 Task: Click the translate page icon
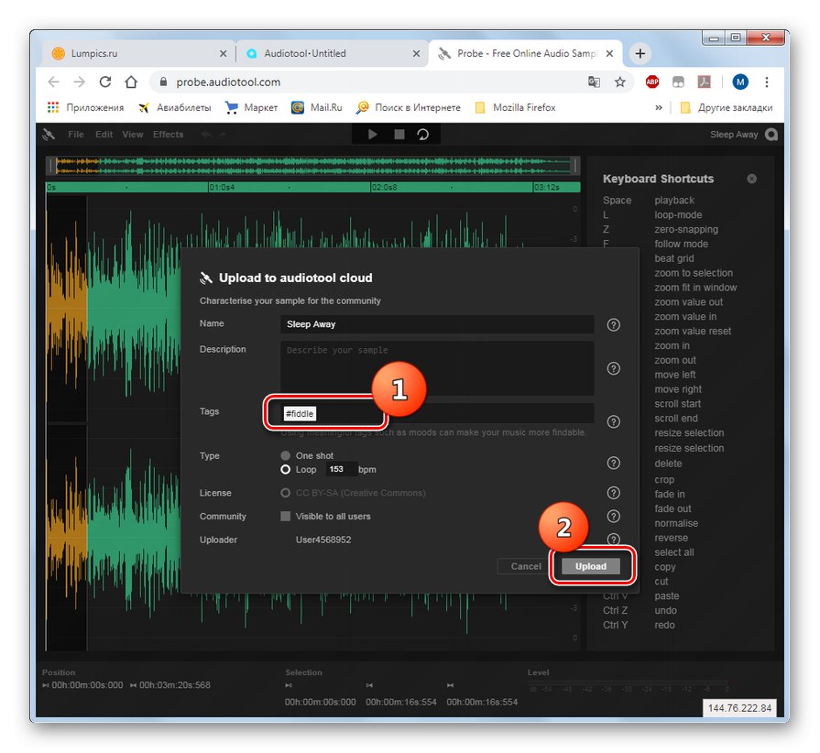click(x=594, y=82)
